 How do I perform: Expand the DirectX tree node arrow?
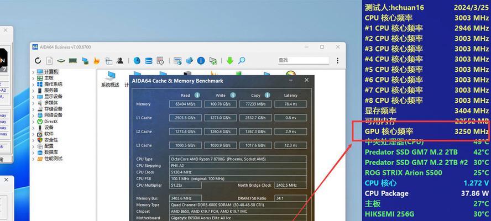34,122
